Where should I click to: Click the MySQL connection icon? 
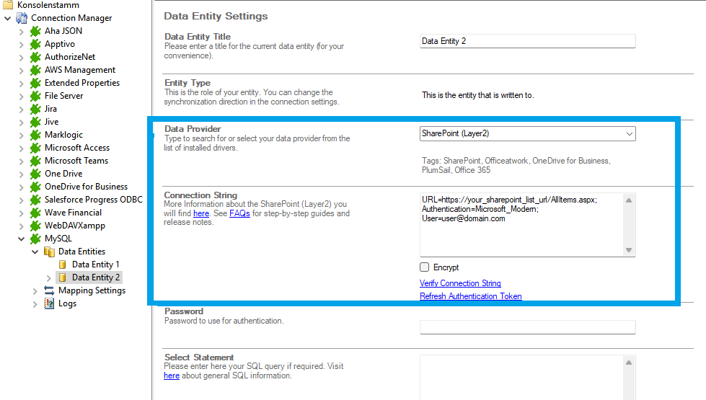pyautogui.click(x=35, y=239)
